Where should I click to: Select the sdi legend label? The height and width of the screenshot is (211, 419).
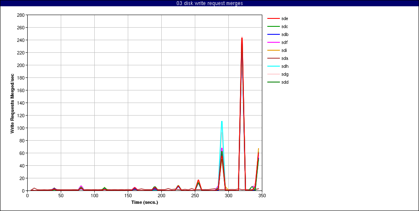point(284,51)
